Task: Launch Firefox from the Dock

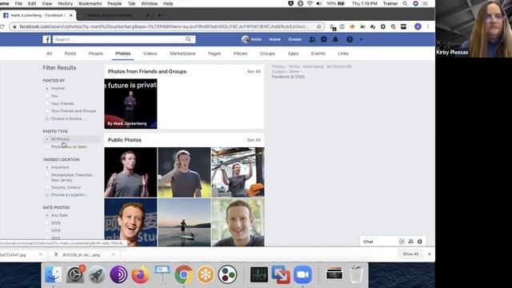Action: coord(141,274)
